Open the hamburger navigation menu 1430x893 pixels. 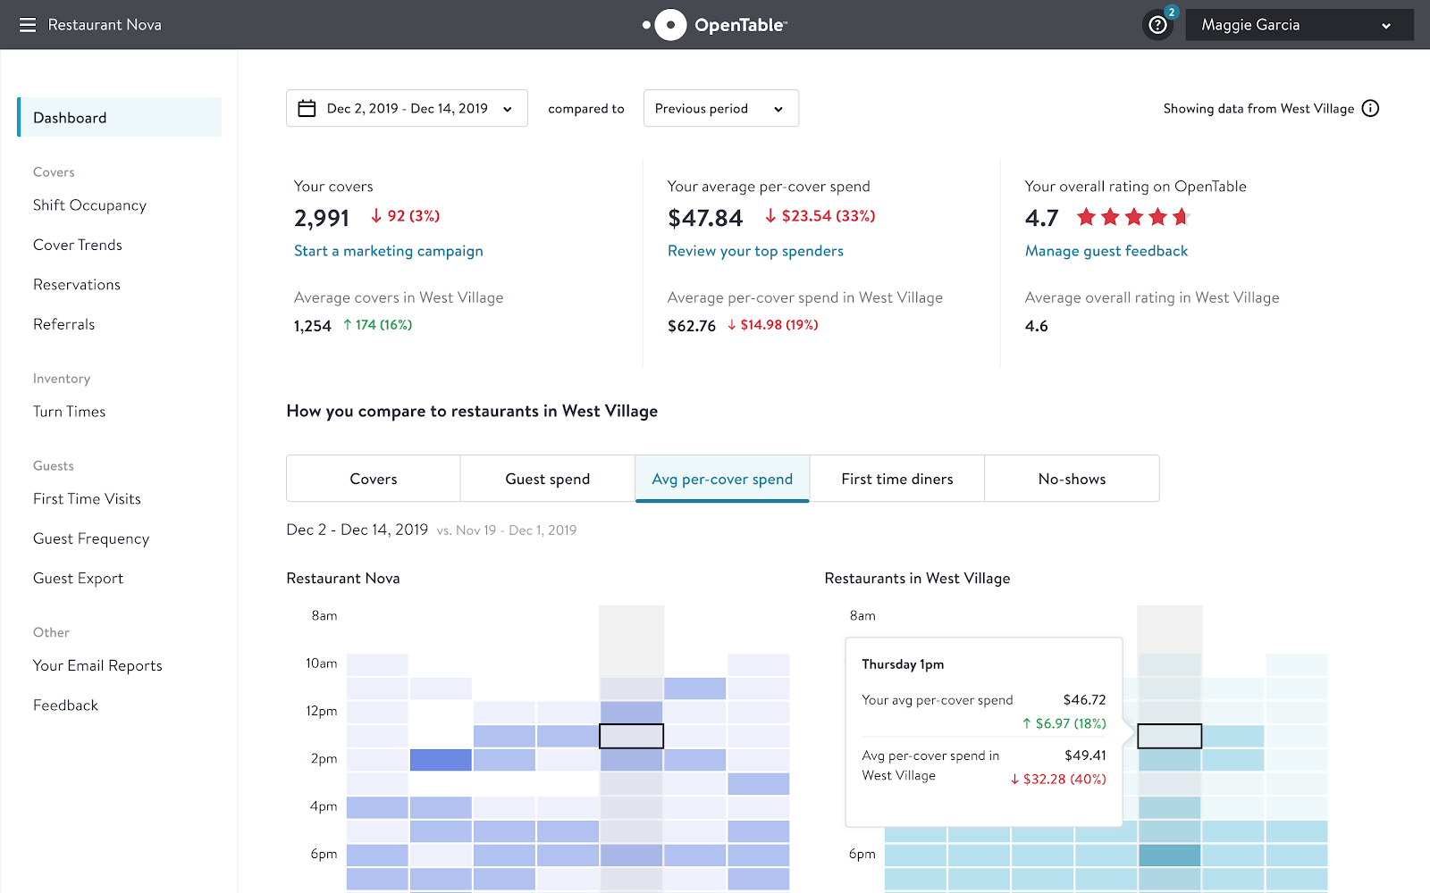(28, 25)
